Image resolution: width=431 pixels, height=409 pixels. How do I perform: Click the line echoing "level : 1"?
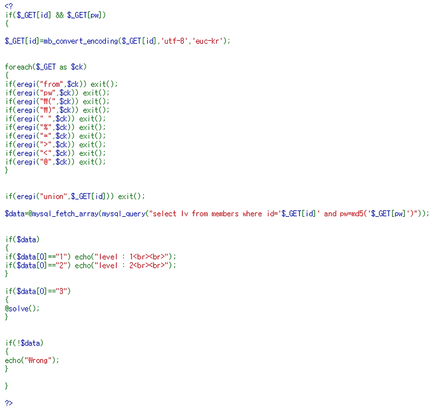click(90, 257)
